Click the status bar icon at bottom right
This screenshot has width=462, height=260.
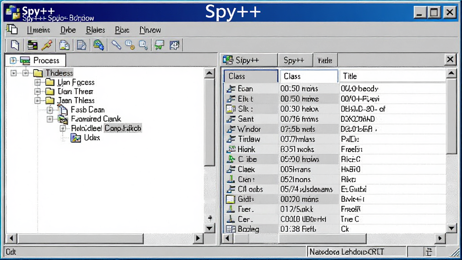click(x=429, y=252)
